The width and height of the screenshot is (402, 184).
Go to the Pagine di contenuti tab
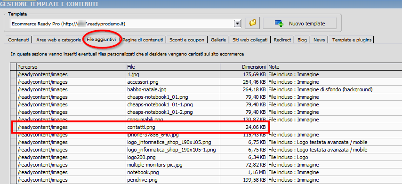[143, 40]
